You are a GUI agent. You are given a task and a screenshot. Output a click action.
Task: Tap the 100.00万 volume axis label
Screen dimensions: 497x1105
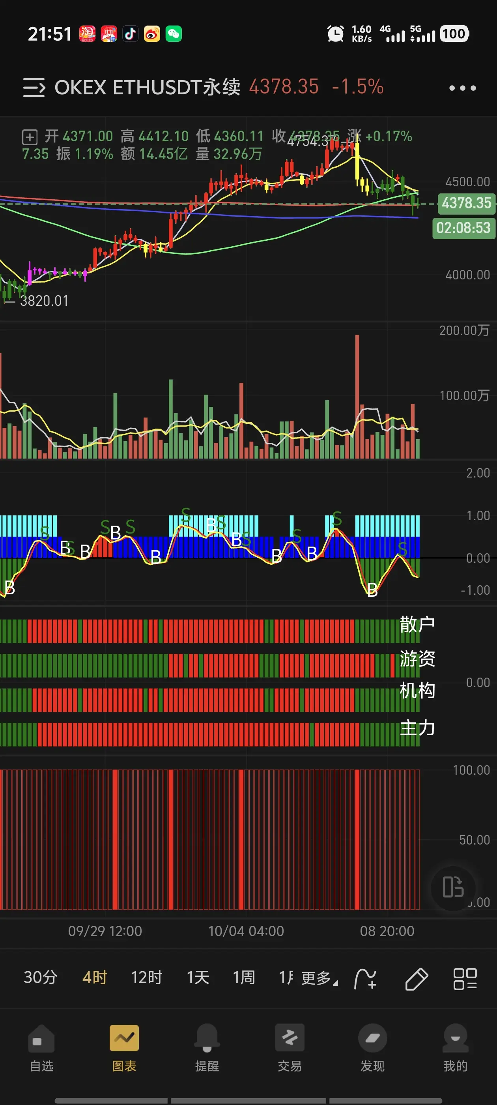[464, 395]
